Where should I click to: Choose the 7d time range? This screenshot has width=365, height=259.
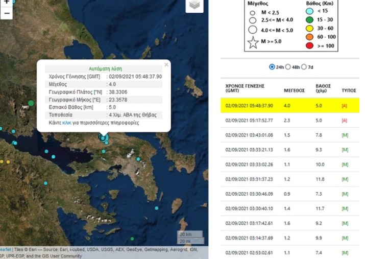coord(305,67)
